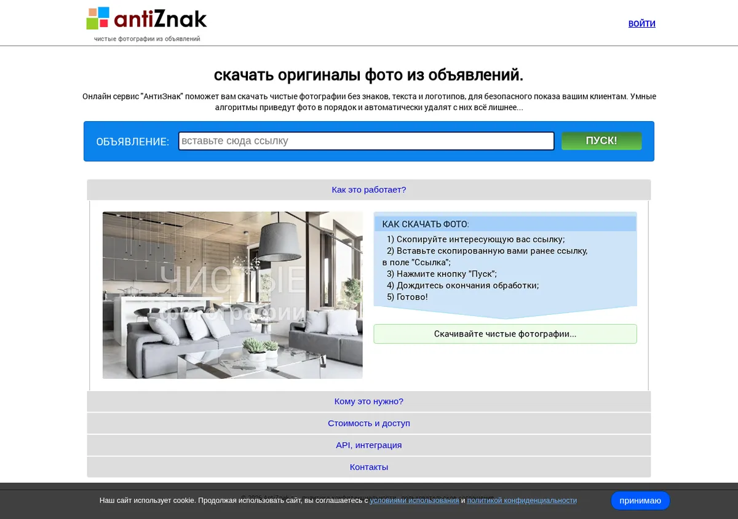Click the 'чистые фотографии из объявлений' tagline
Image resolution: width=738 pixels, height=519 pixels.
[147, 39]
